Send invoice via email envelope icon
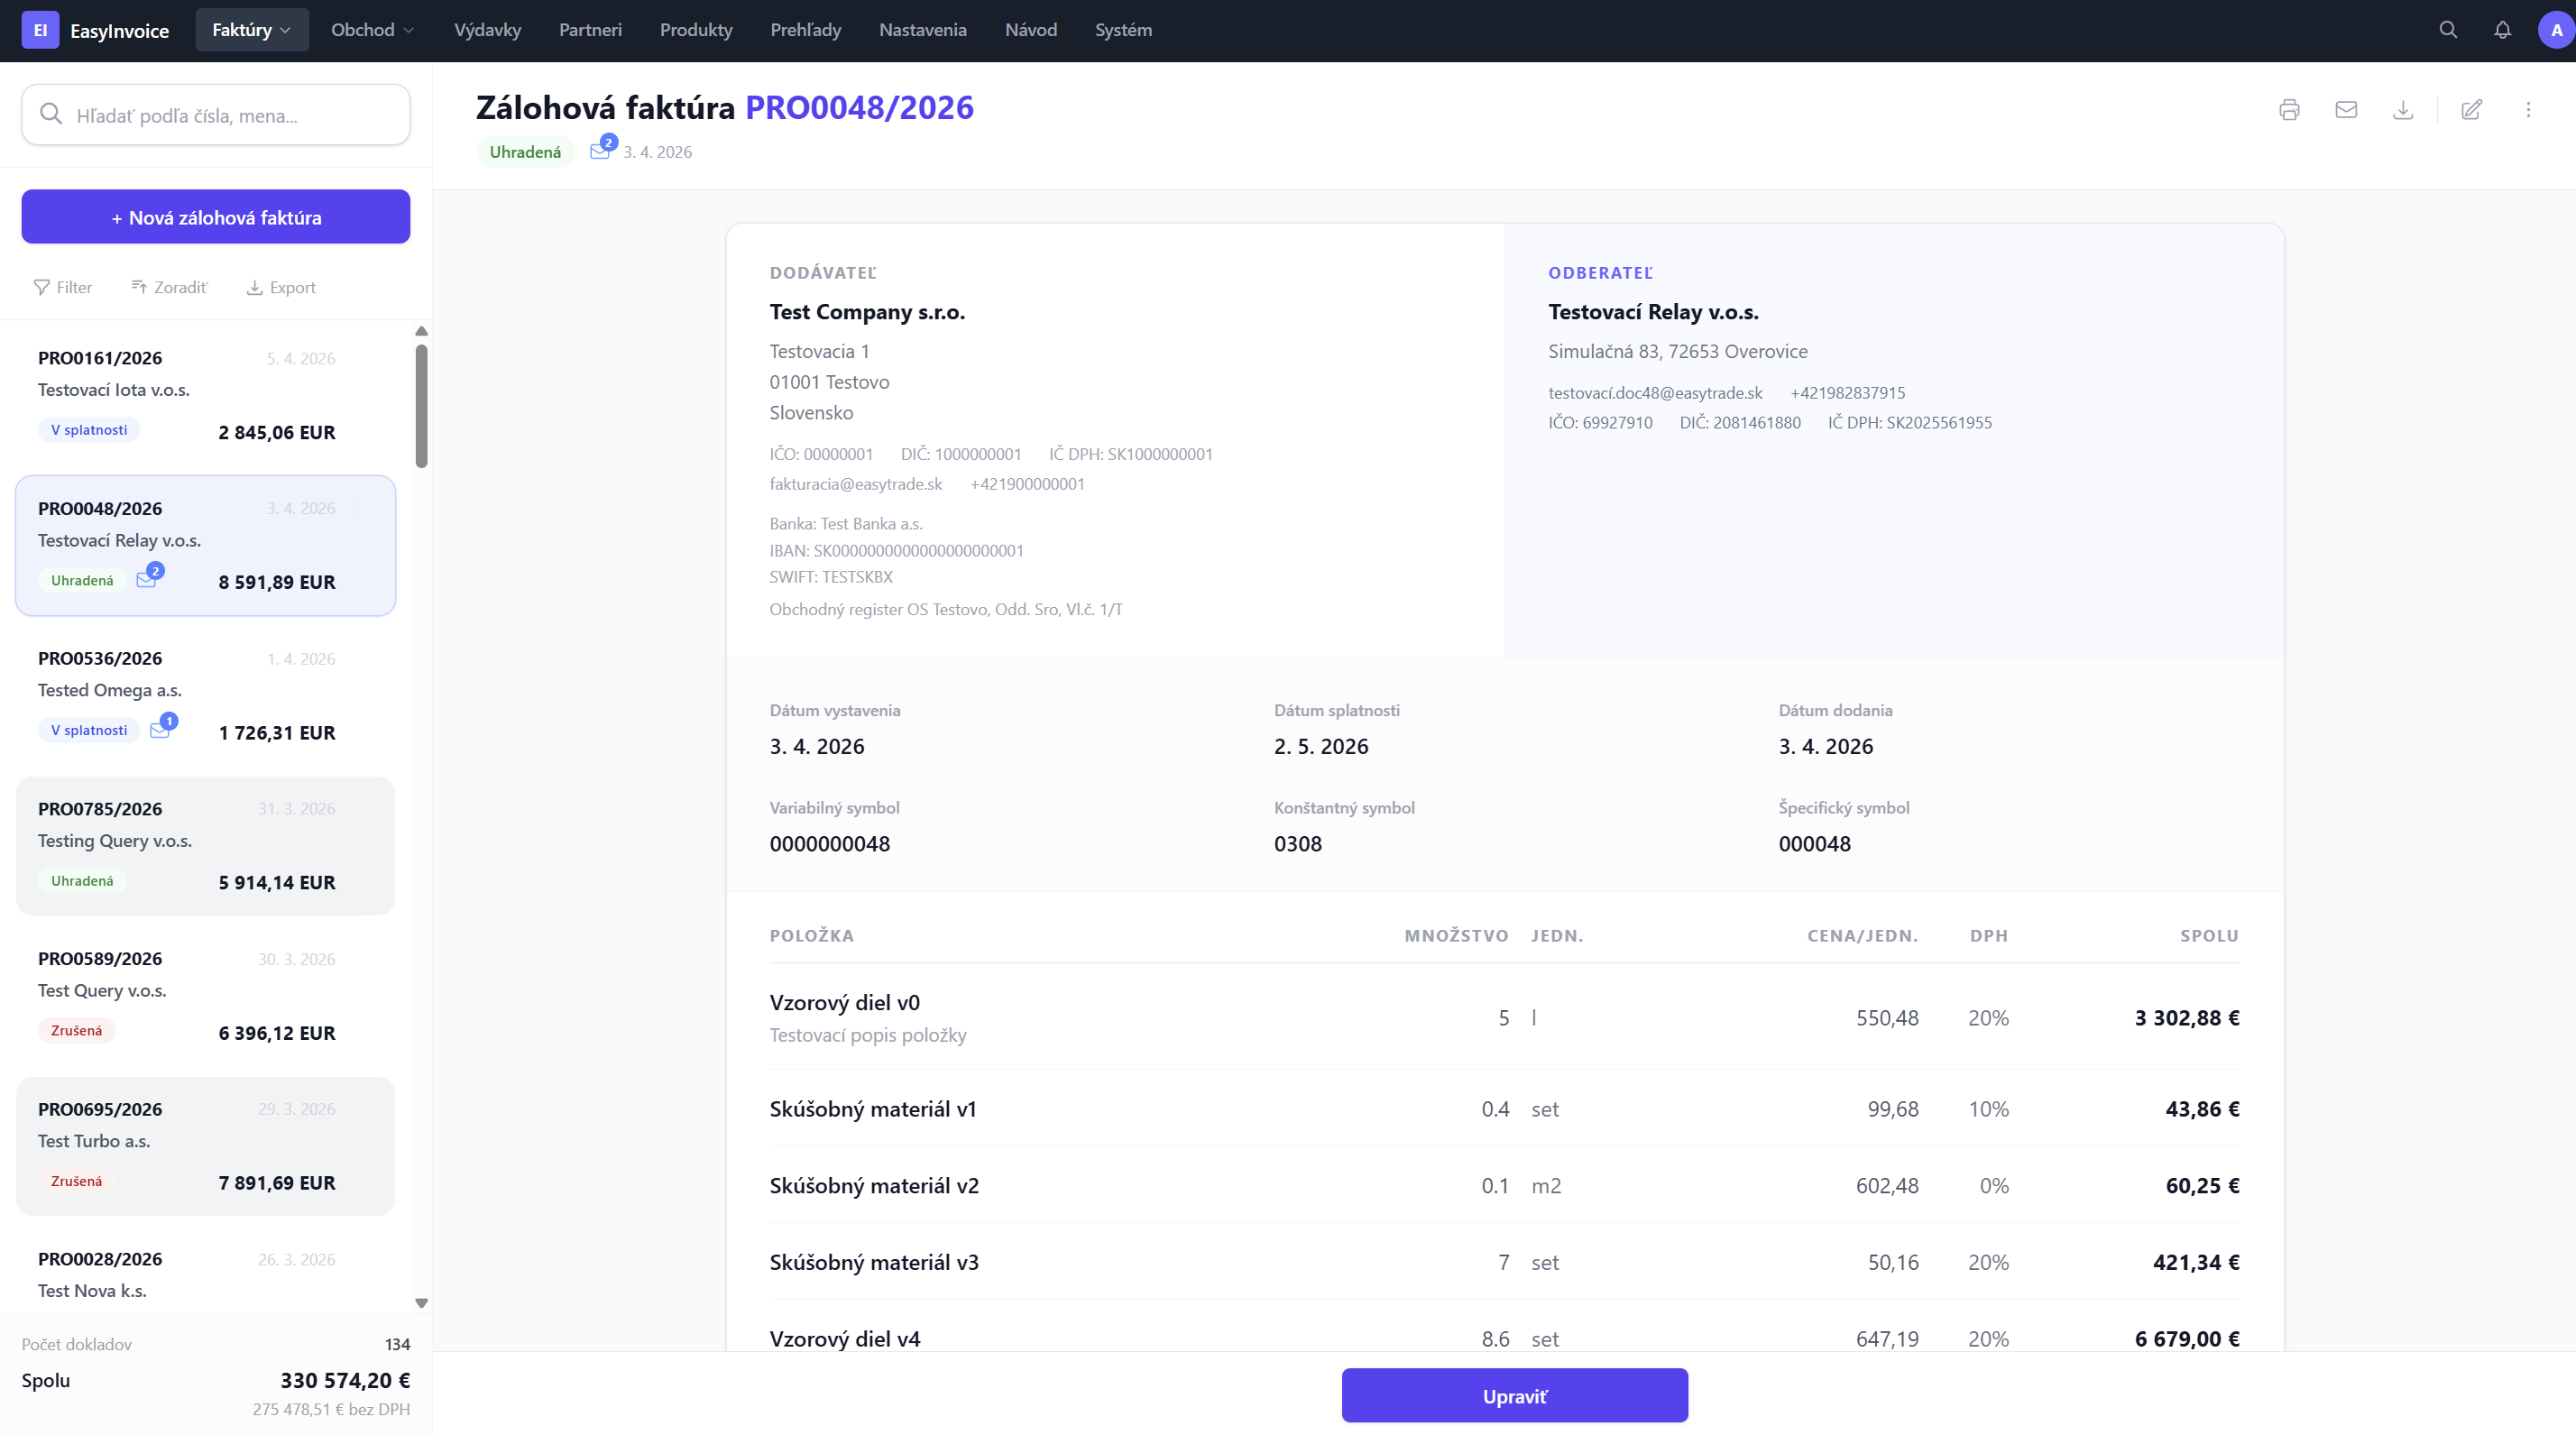Image resolution: width=2576 pixels, height=1435 pixels. tap(2346, 110)
